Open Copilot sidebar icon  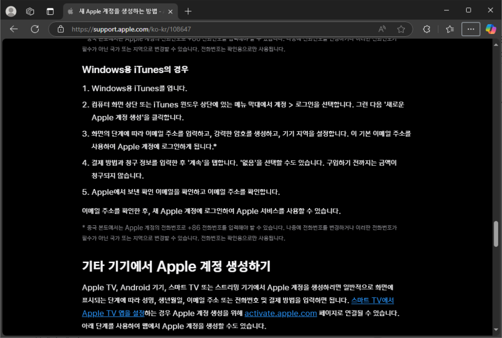pos(491,29)
